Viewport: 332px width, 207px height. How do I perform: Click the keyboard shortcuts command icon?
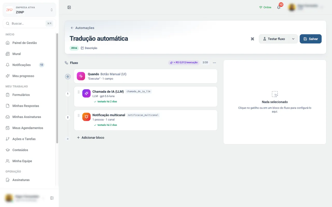[x=252, y=39]
